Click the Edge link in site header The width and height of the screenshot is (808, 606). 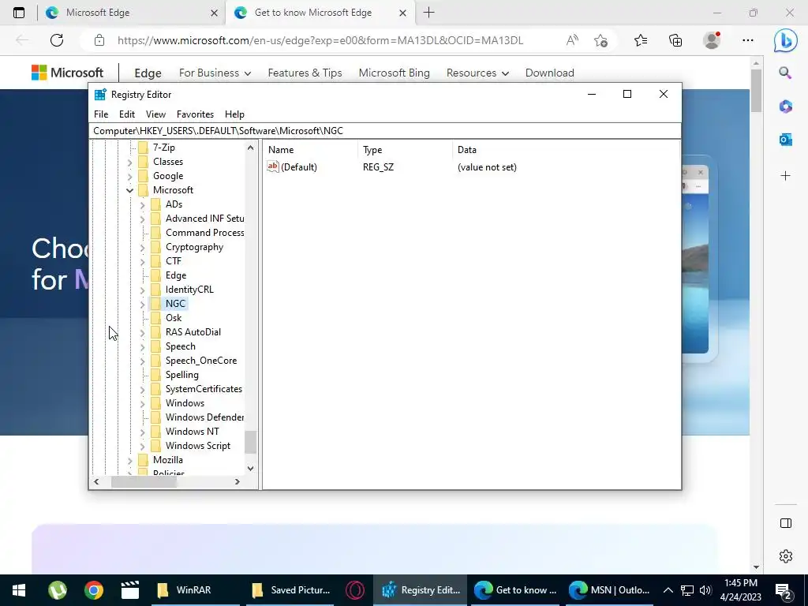coord(148,73)
